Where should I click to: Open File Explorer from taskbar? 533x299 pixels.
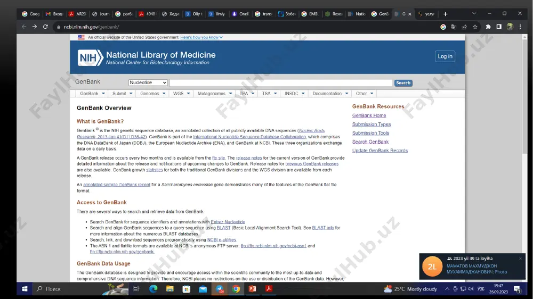[x=169, y=289]
